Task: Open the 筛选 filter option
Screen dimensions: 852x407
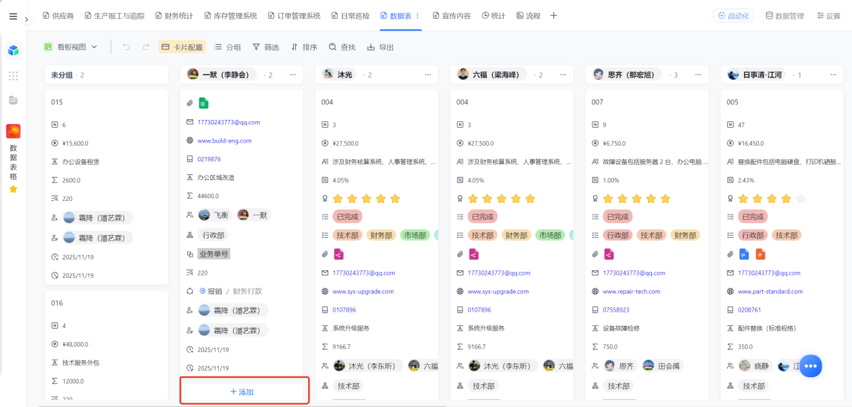Action: 265,47
